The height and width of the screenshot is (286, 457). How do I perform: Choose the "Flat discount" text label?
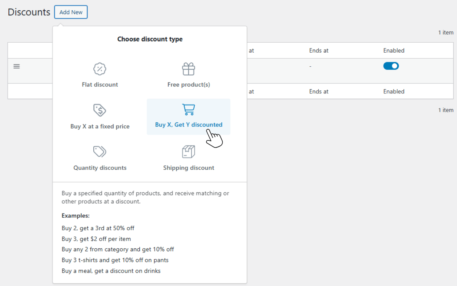(100, 85)
